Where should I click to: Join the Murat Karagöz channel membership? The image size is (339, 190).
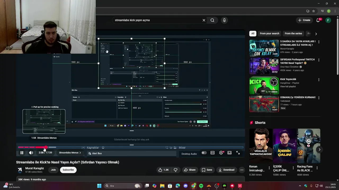[x=53, y=170]
